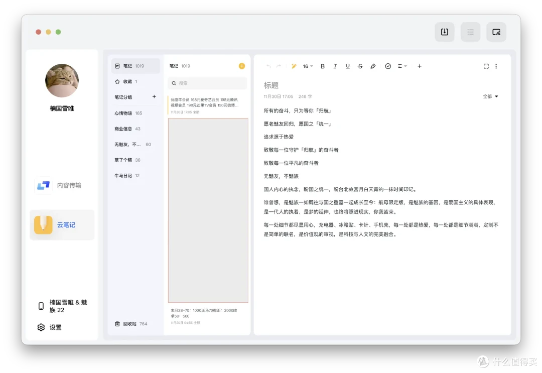Image resolution: width=542 pixels, height=373 pixels.
Task: Open the 草了个稿 note group
Action: point(135,160)
